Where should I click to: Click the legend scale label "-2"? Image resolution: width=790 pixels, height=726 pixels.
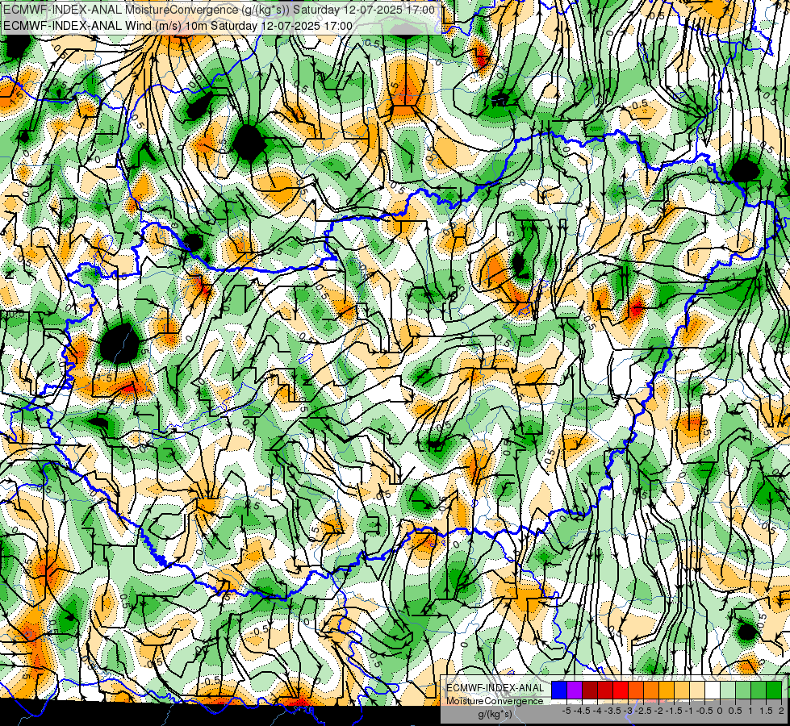click(x=658, y=711)
